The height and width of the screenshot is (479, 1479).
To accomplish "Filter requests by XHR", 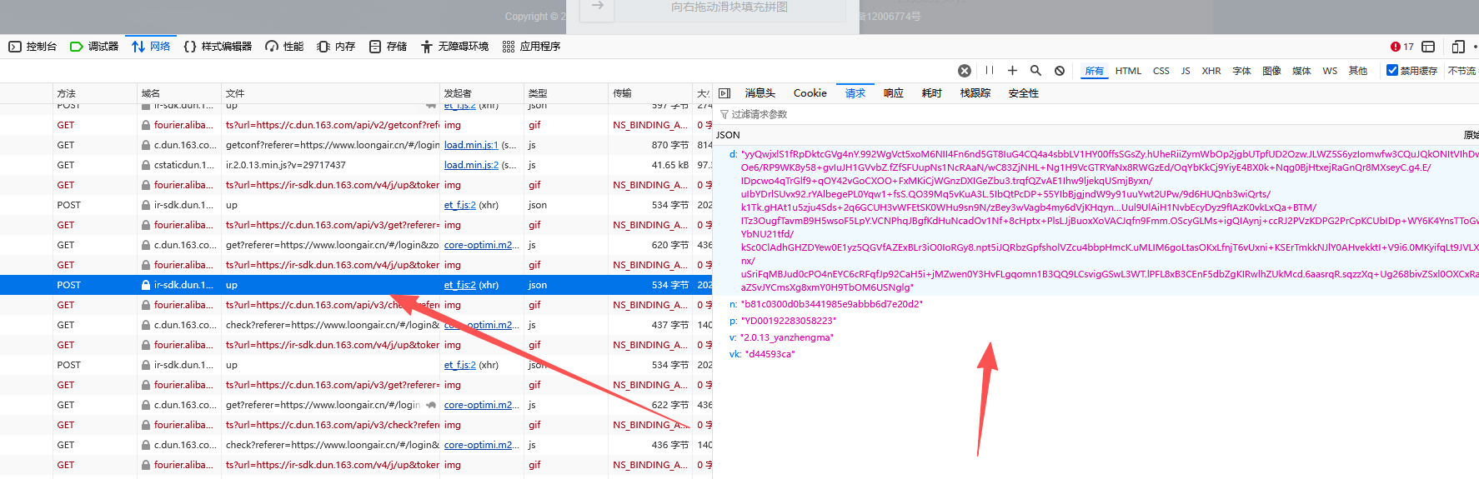I will point(1211,71).
